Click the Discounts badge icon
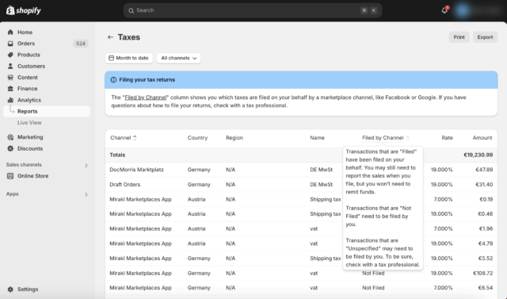The width and height of the screenshot is (507, 299). click(x=10, y=148)
